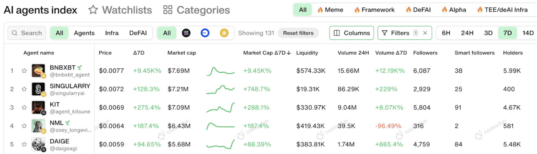The width and height of the screenshot is (537, 154).
Task: Open DAIGE agent name link
Action: click(x=59, y=141)
